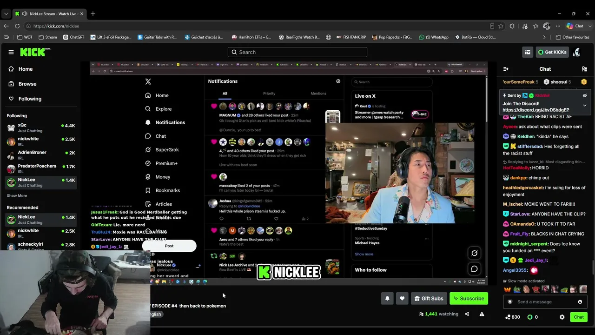Open the X messages floating button
Screen dimensions: 595x335
[x=474, y=268]
